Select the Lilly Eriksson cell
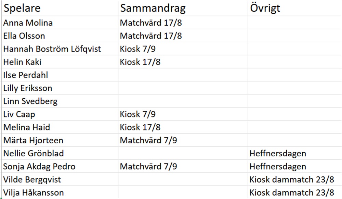342x199 pixels. 28,88
